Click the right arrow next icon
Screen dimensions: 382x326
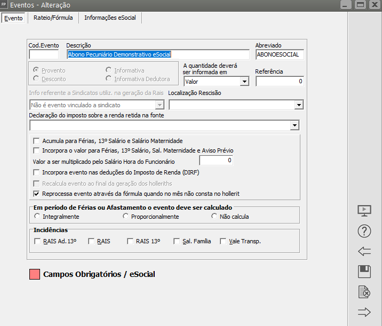click(364, 312)
